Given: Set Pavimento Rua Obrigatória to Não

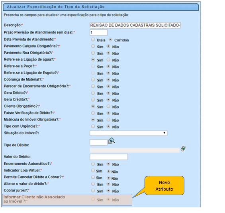Looking at the screenshot, I should click(108, 53).
